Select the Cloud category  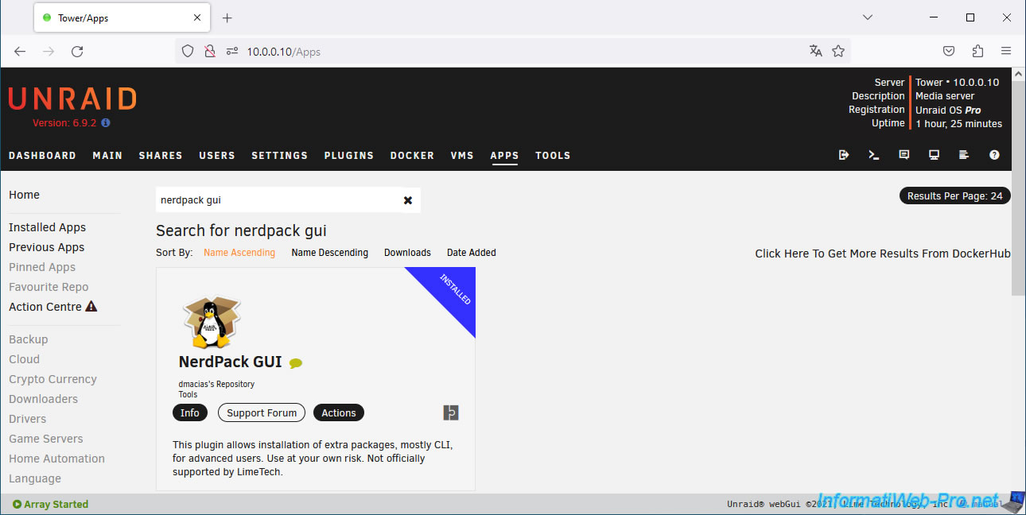[x=24, y=359]
